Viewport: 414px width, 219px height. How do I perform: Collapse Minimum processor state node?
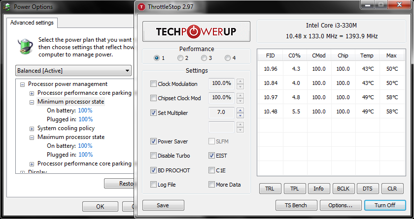[x=32, y=102]
